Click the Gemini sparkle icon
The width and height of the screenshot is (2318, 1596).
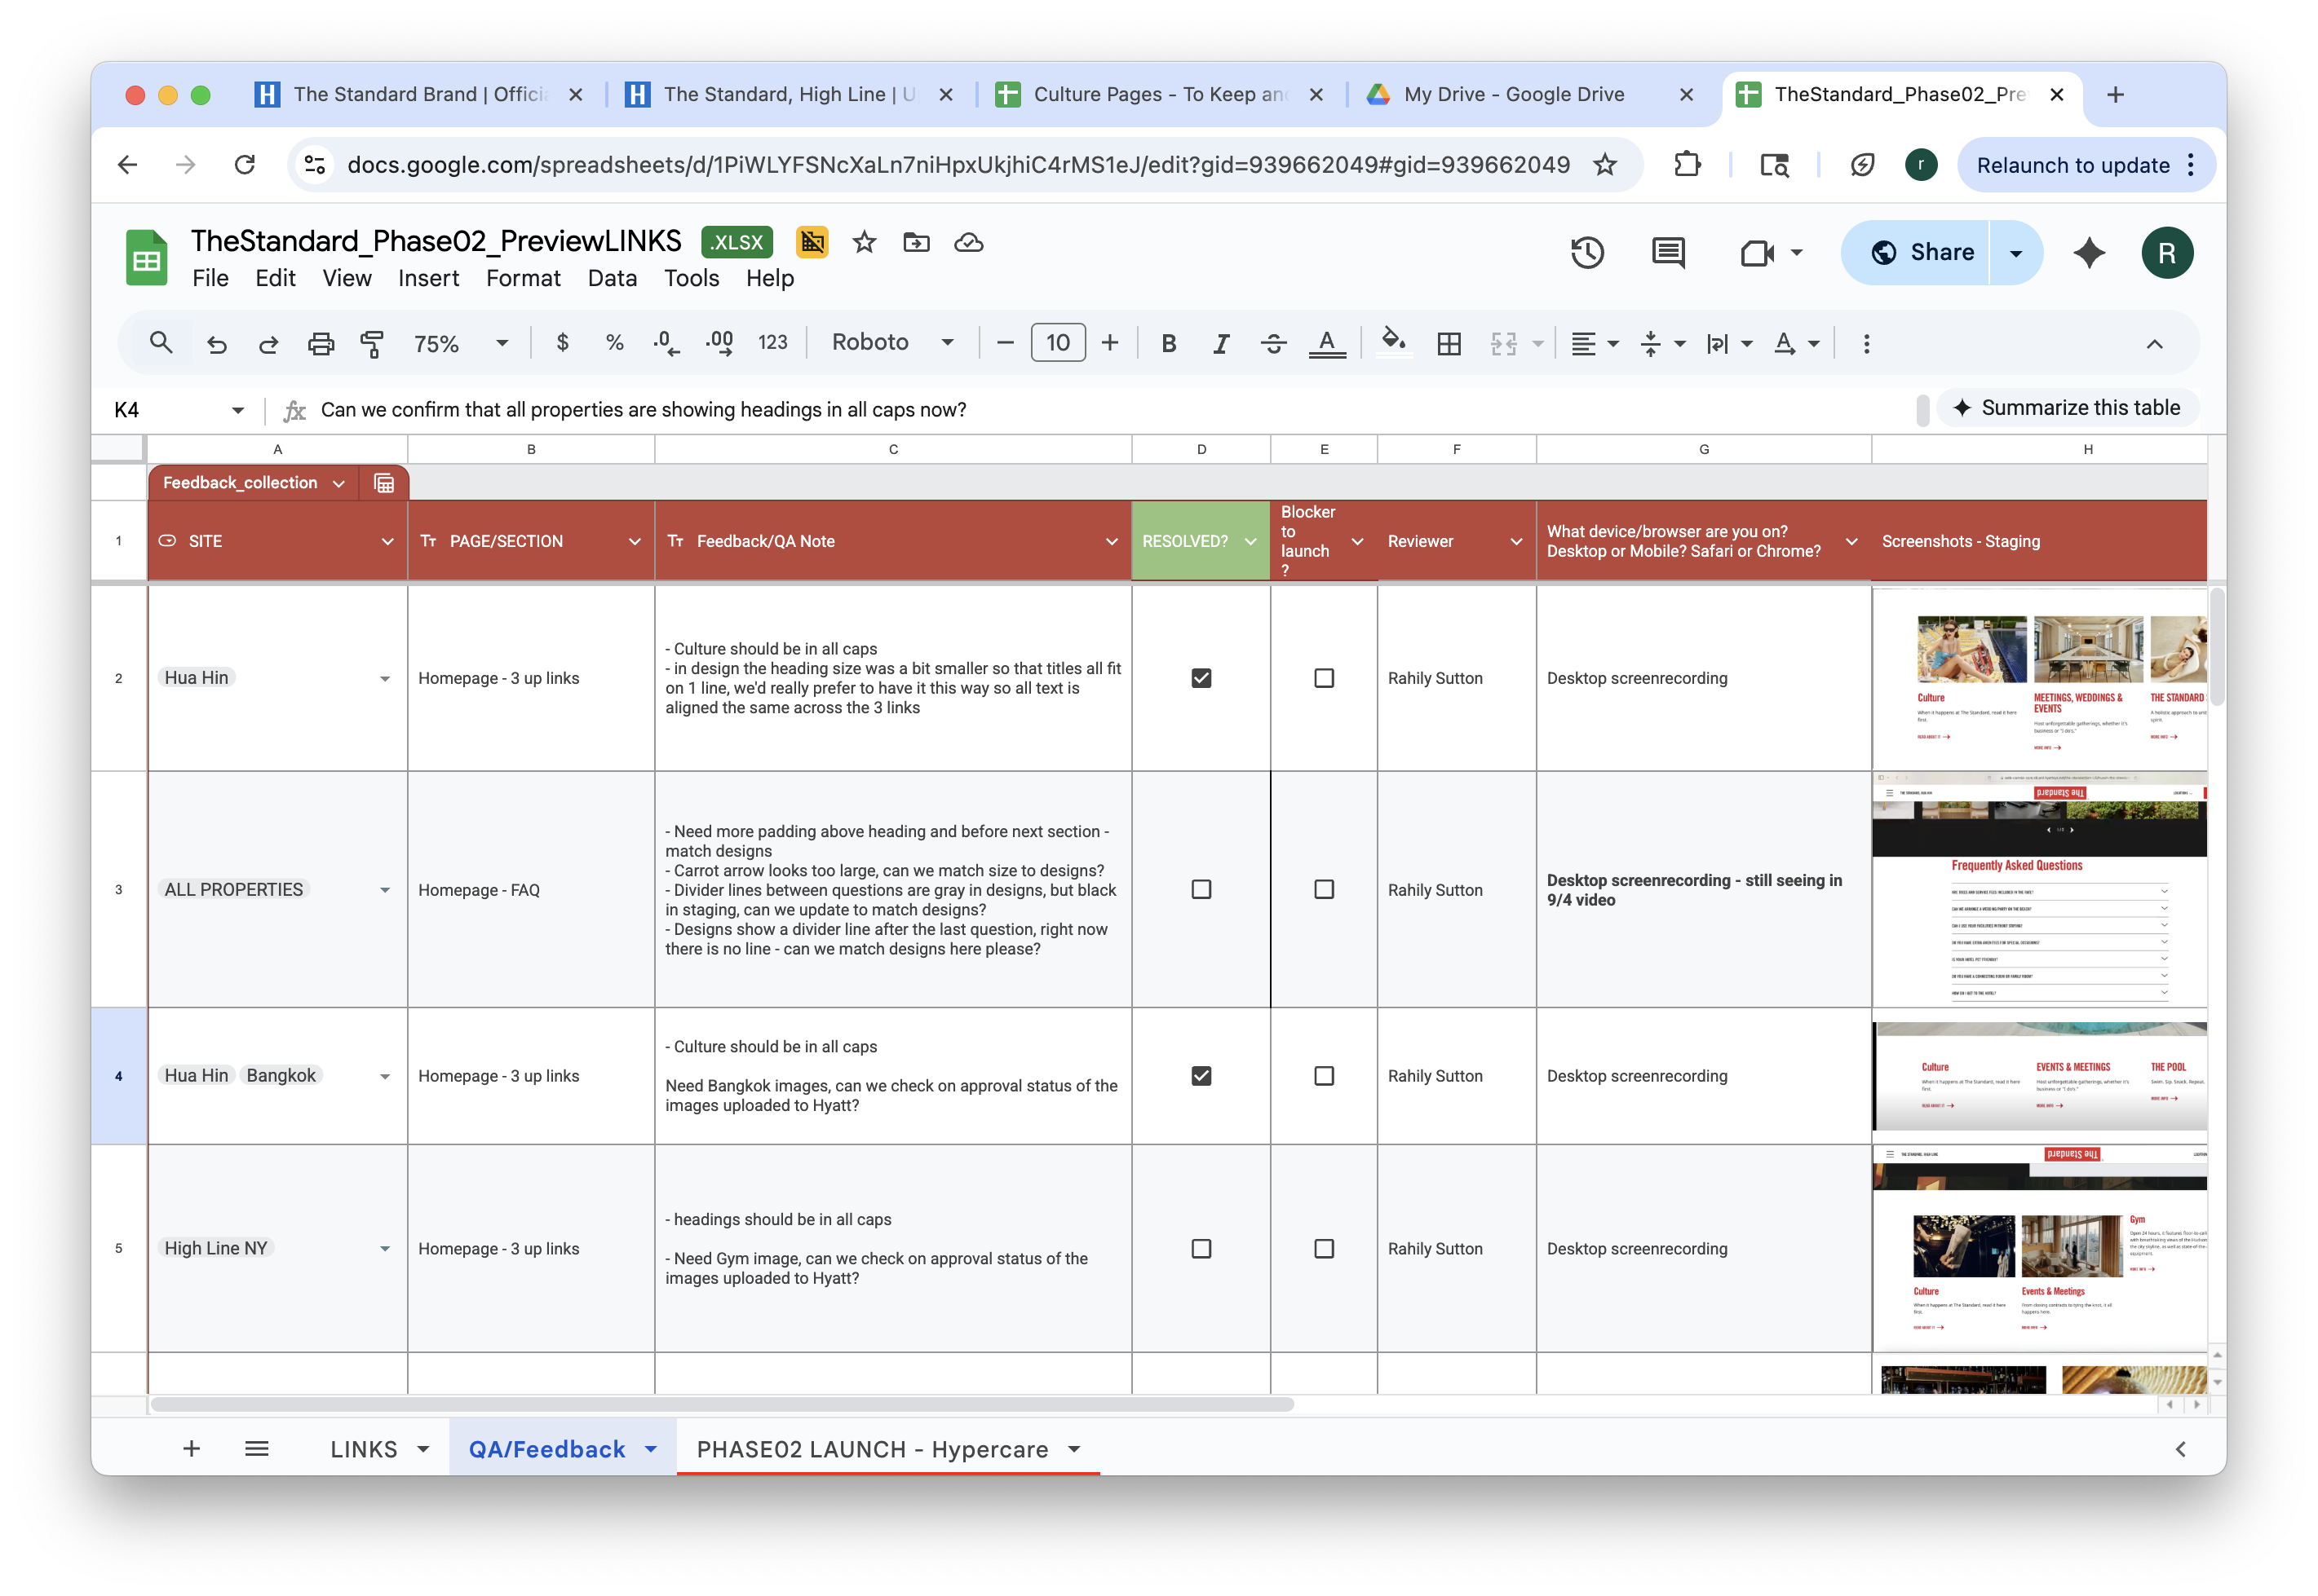pos(2089,253)
